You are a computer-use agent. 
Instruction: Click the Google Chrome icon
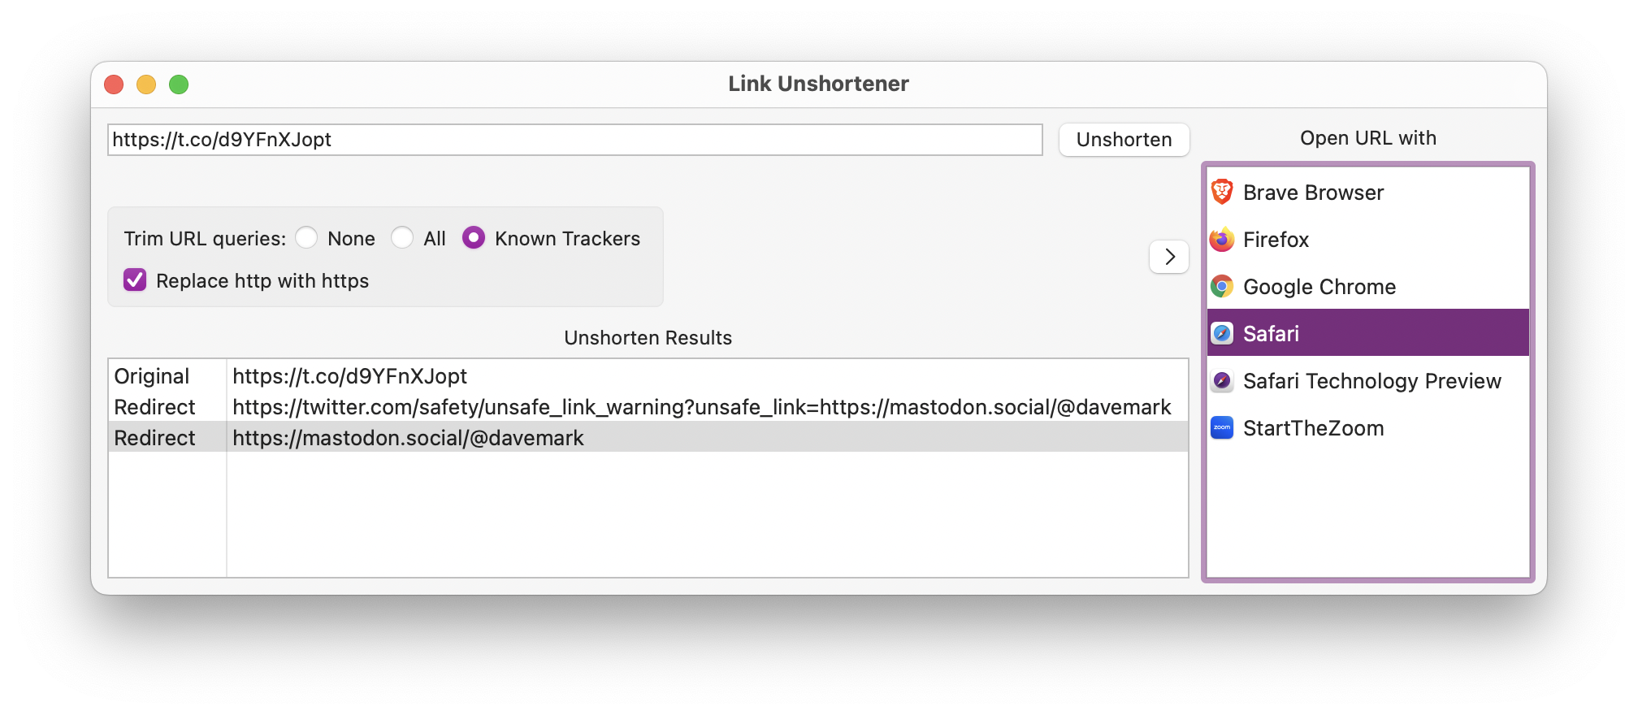[x=1222, y=286]
